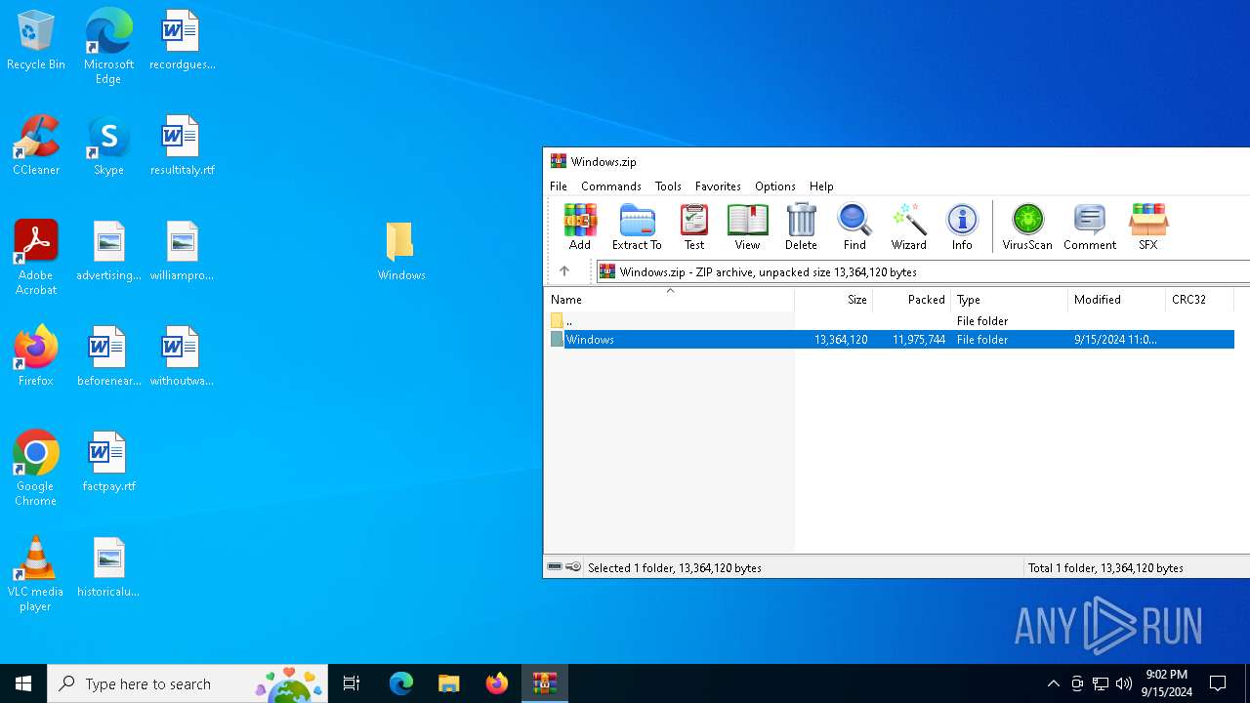Select the Google Chrome desktop shortcut
The width and height of the screenshot is (1250, 703).
36,469
